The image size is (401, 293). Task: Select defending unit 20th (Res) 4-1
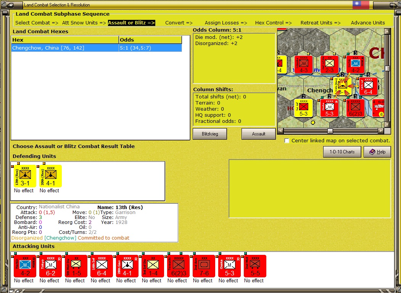50,176
